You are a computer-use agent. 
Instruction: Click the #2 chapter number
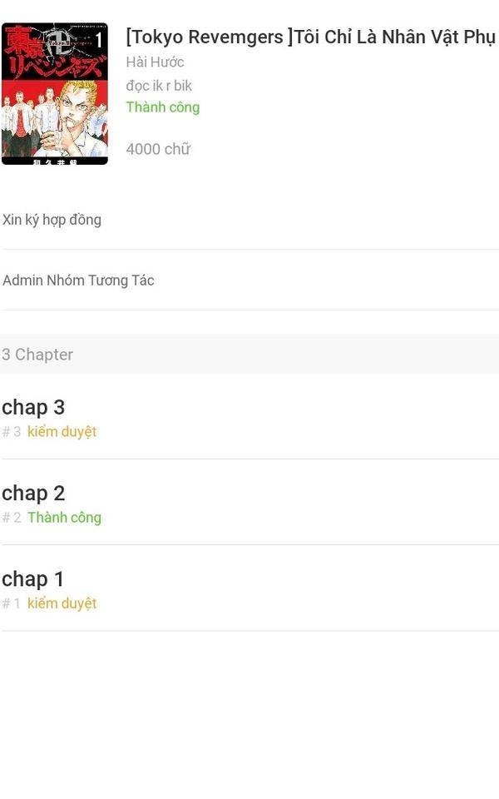(x=11, y=517)
